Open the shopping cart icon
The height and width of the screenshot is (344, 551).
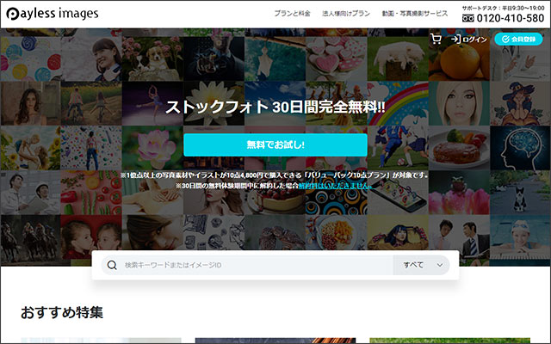tap(436, 39)
